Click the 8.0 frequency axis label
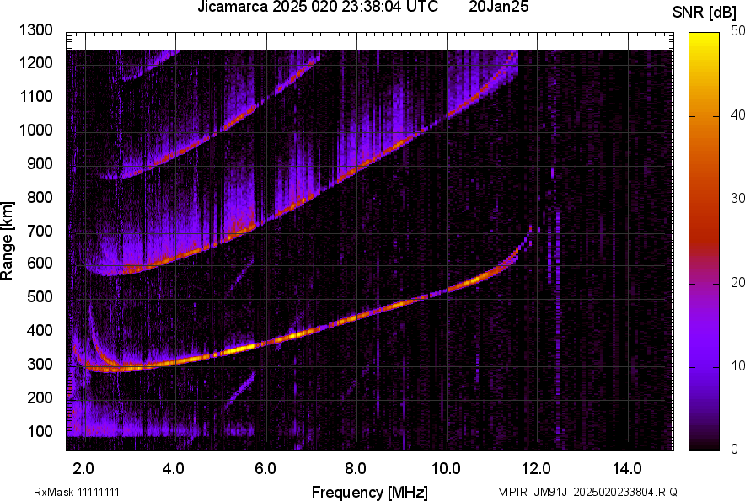The height and width of the screenshot is (501, 745). pyautogui.click(x=356, y=469)
